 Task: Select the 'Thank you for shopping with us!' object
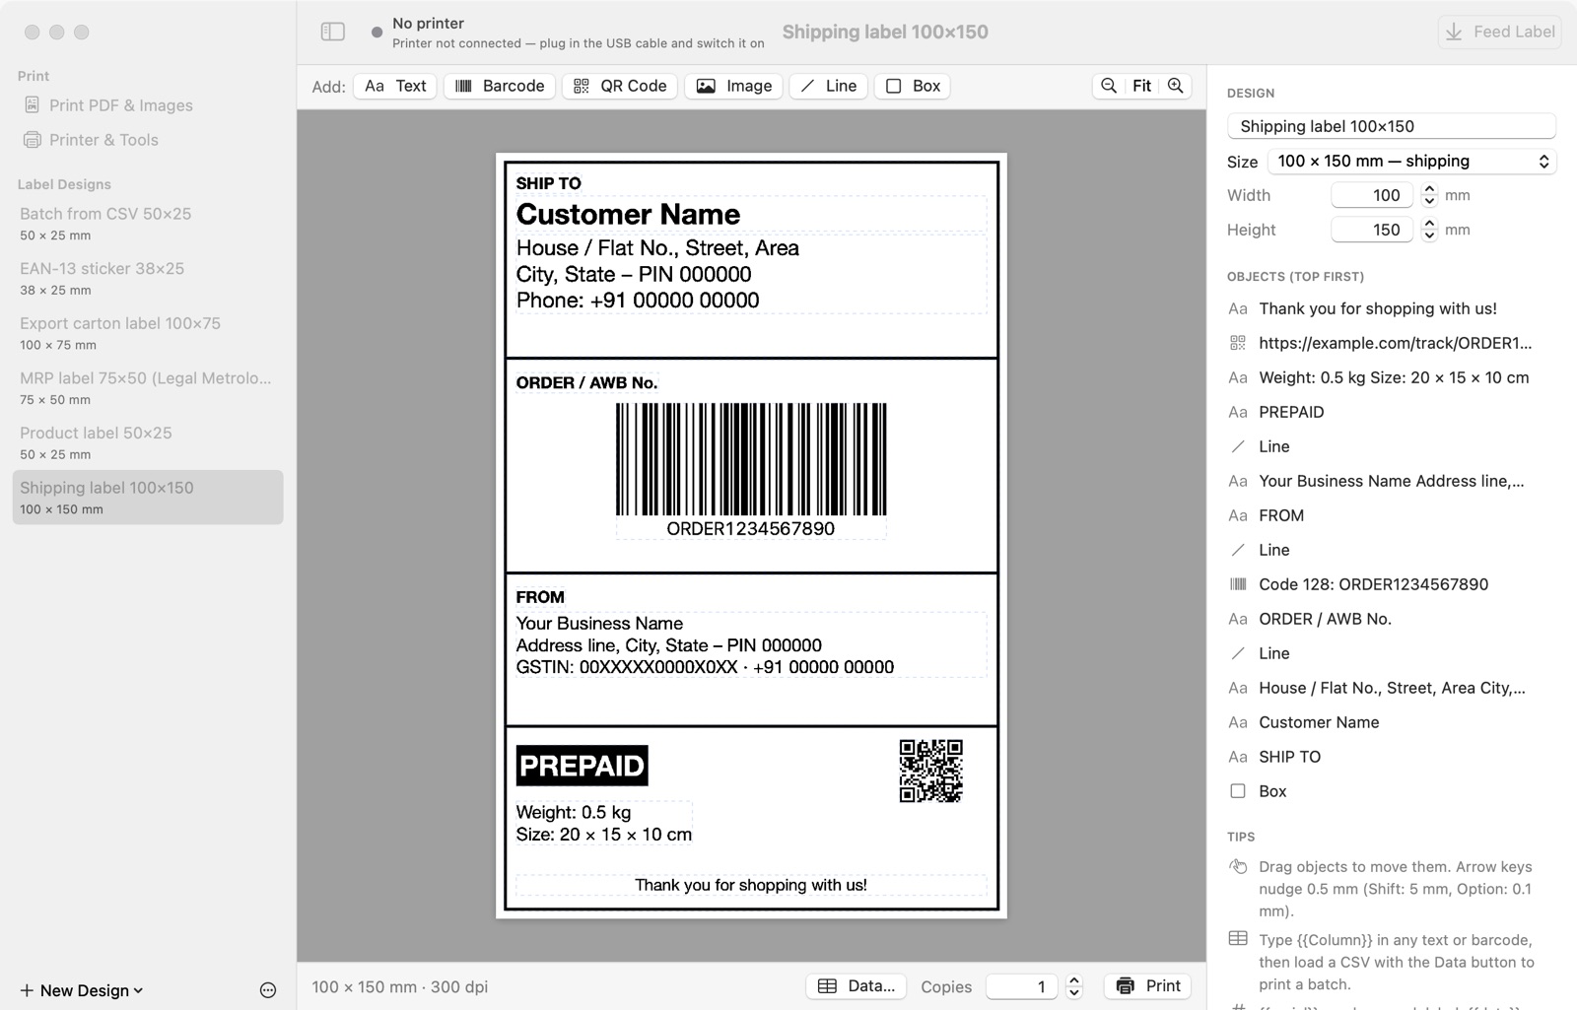pyautogui.click(x=1391, y=308)
